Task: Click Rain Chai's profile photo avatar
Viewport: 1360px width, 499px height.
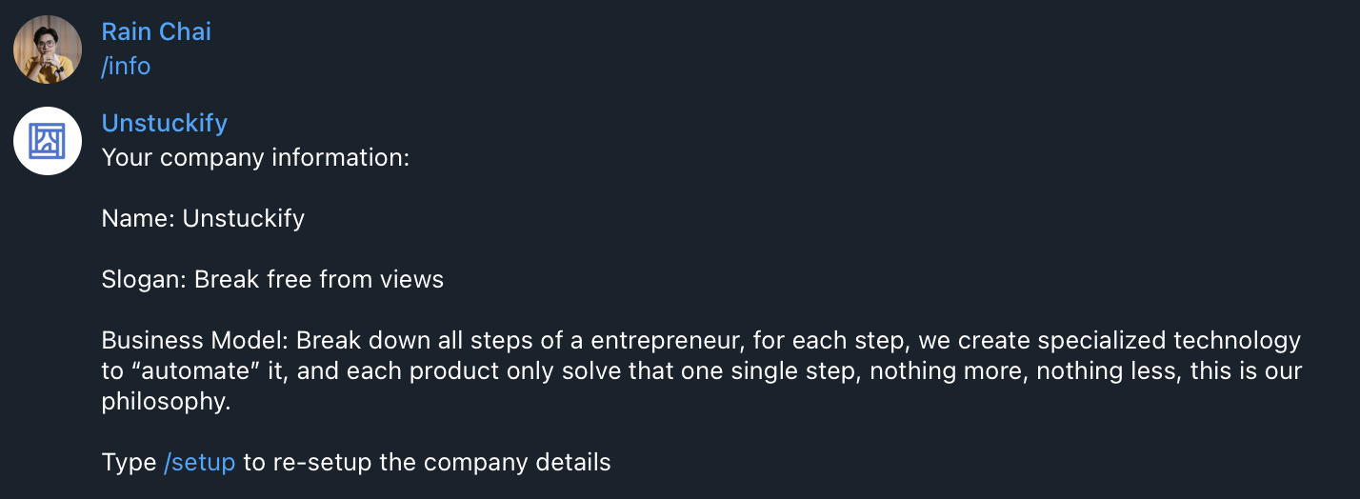Action: coord(48,50)
